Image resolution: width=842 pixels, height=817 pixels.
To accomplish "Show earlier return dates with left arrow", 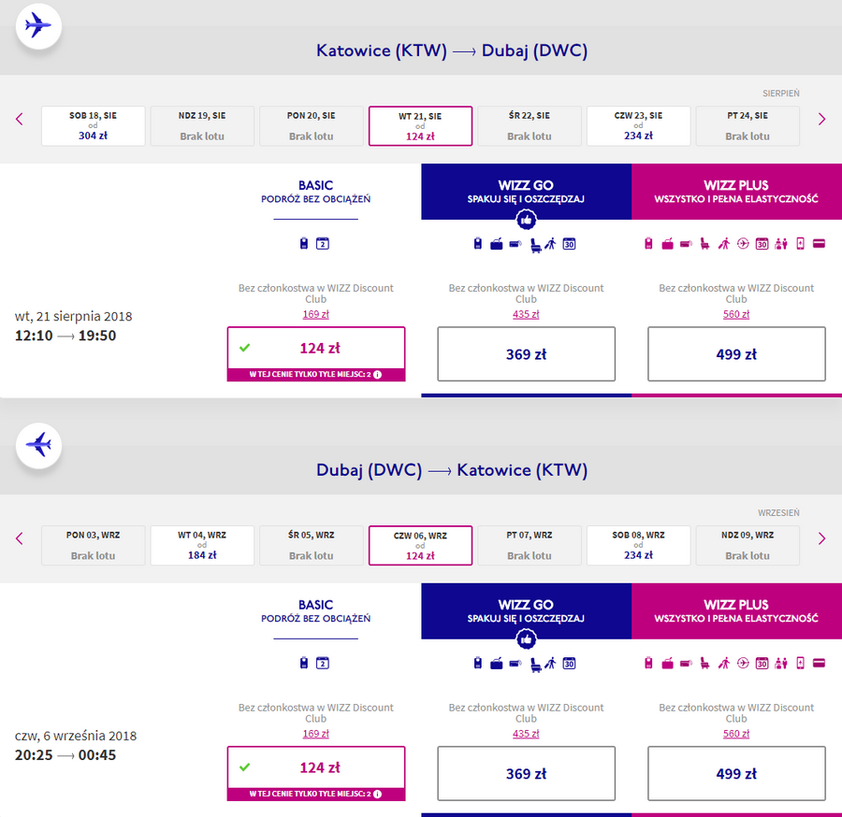I will click(x=20, y=538).
